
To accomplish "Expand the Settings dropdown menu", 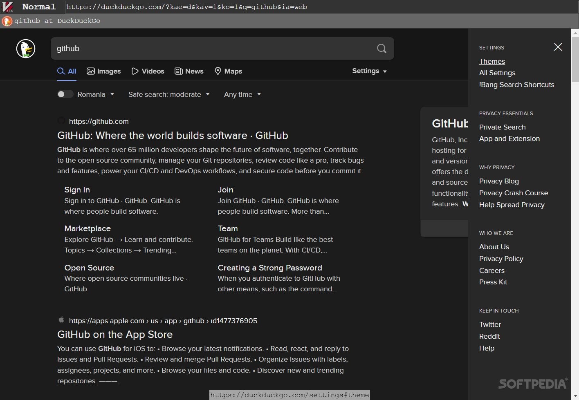I will [369, 71].
